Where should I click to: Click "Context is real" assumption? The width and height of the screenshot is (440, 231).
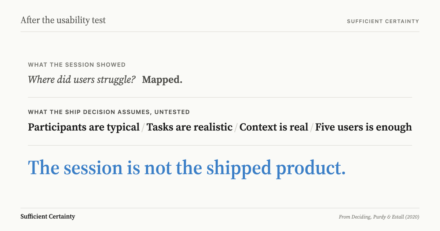[274, 127]
